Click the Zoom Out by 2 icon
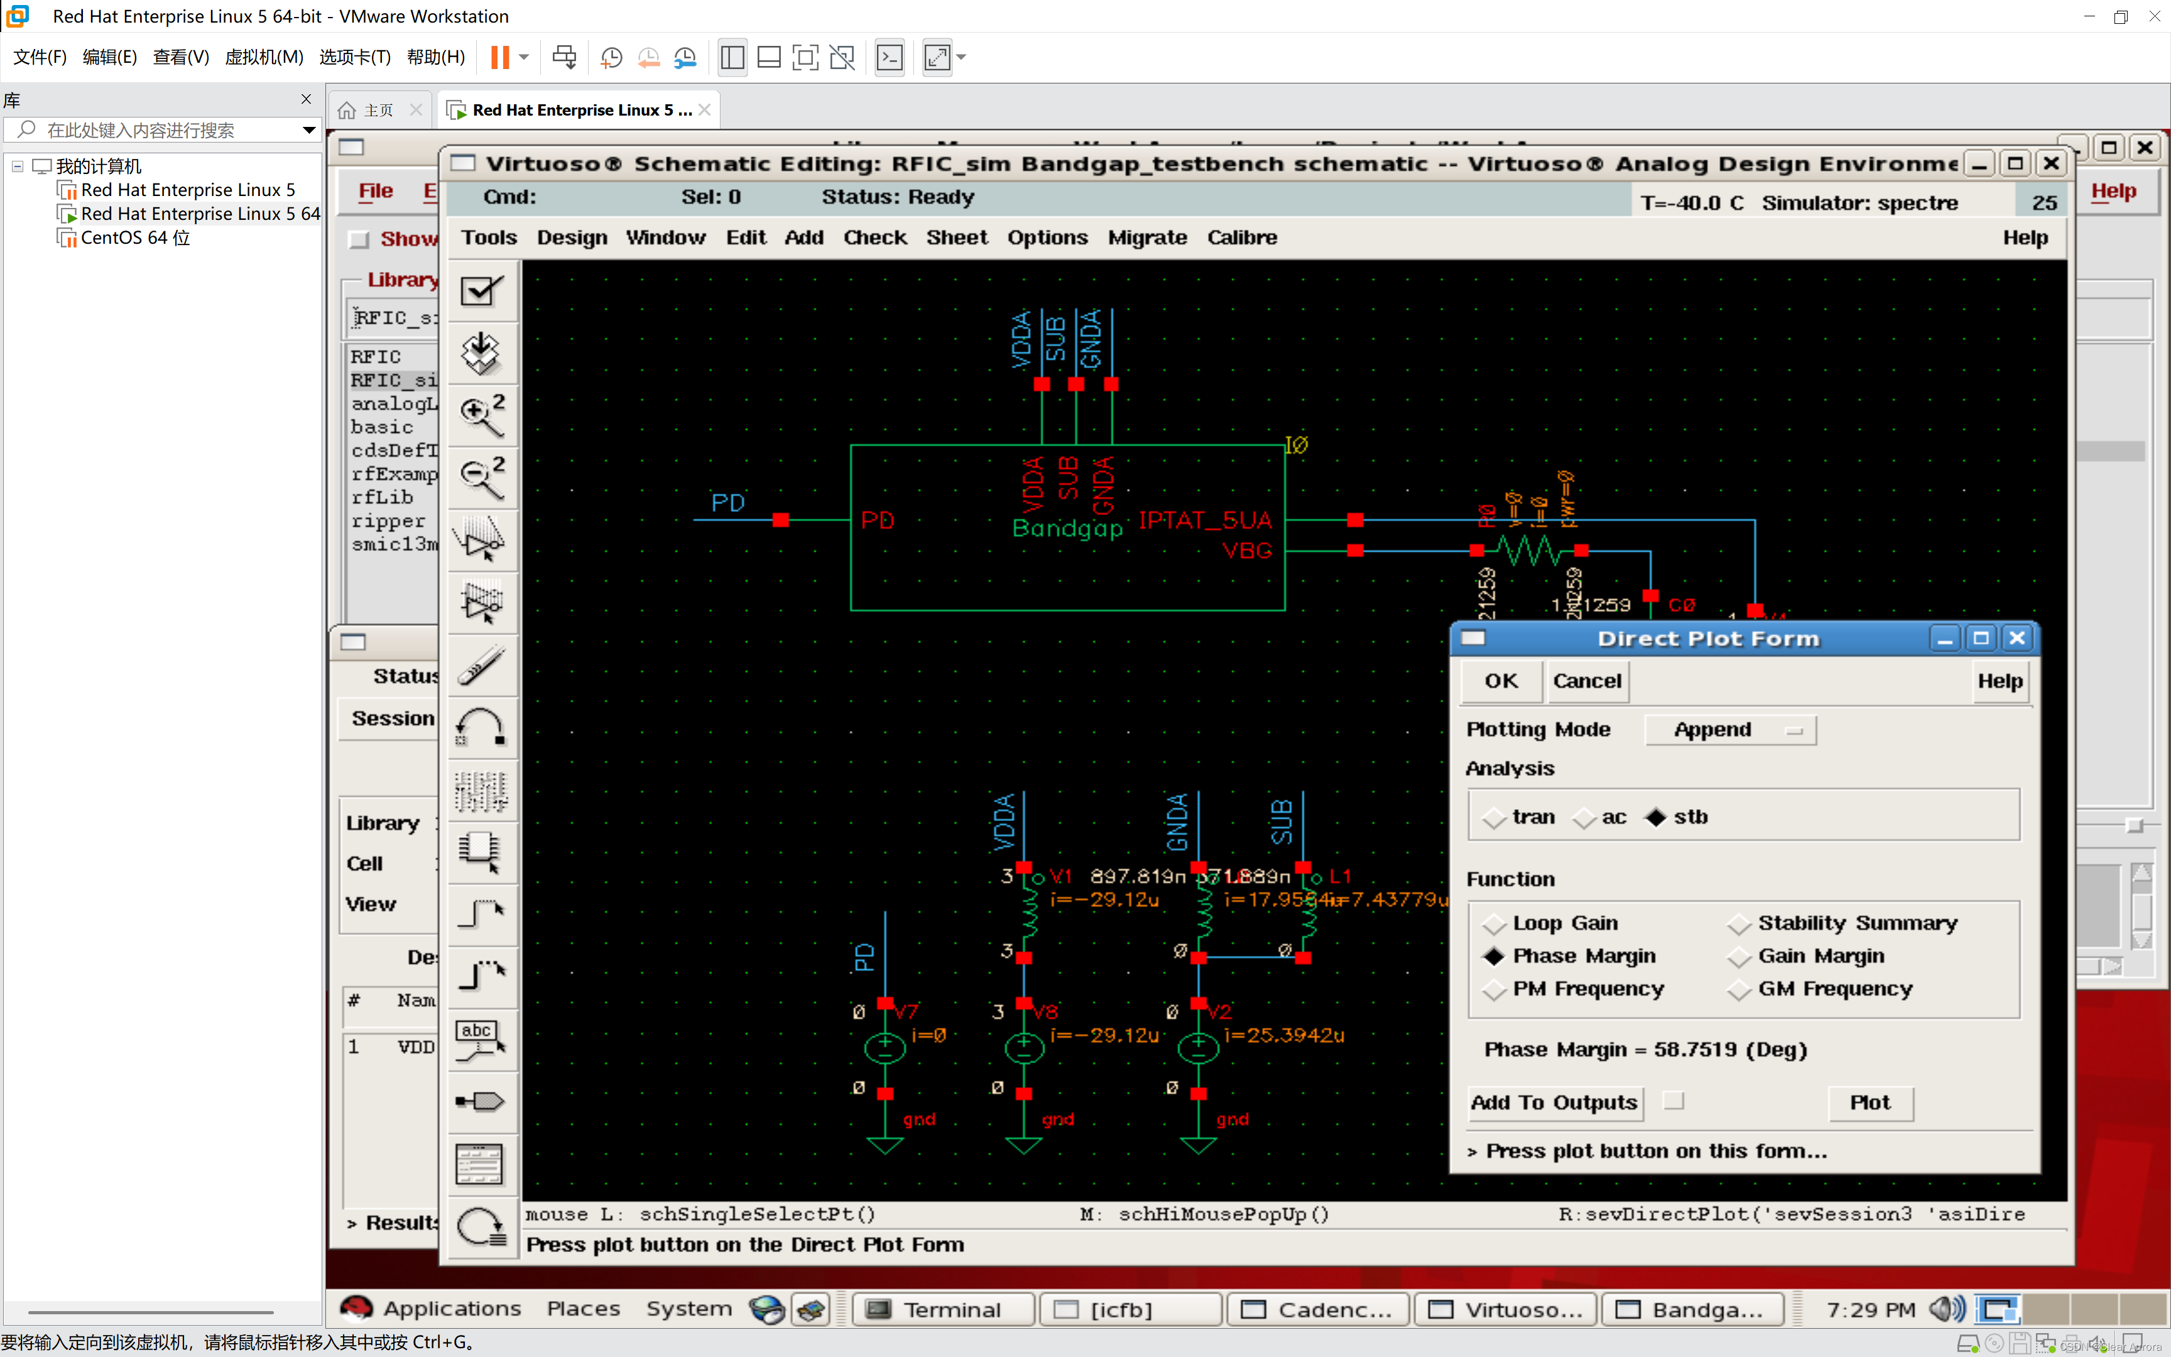2171x1357 pixels. (x=482, y=477)
